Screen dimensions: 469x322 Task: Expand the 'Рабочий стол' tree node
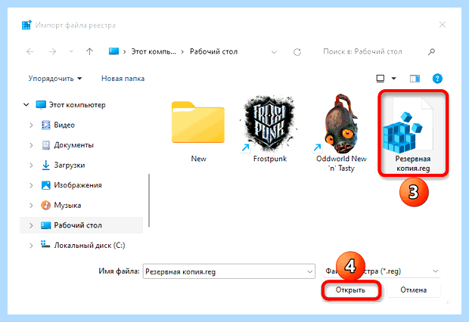(31, 225)
